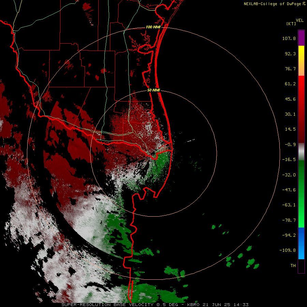307x307 pixels.
Task: Click the blue segment of the velocity scale
Action: (x=301, y=243)
